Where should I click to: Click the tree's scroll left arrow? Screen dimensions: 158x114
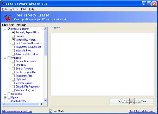4,104
